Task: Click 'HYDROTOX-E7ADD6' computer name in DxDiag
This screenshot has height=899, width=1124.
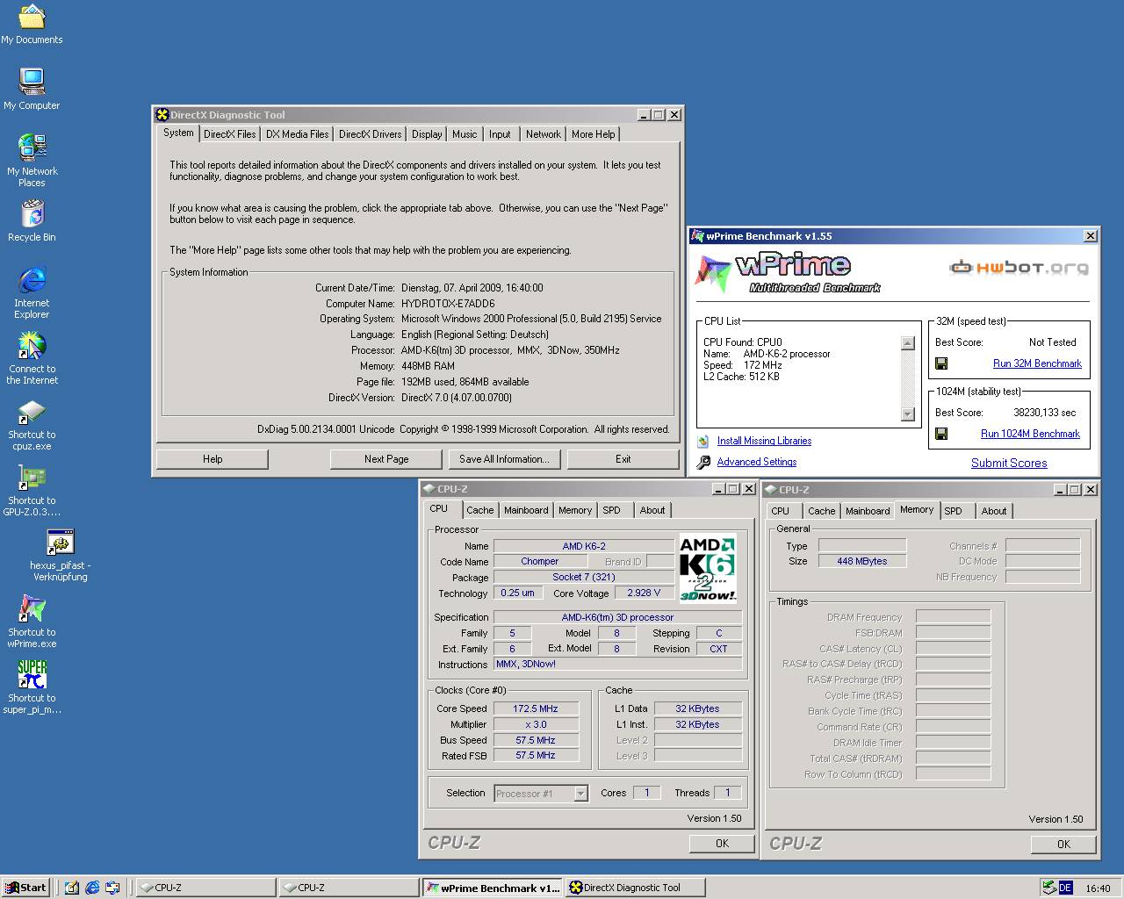Action: (448, 303)
